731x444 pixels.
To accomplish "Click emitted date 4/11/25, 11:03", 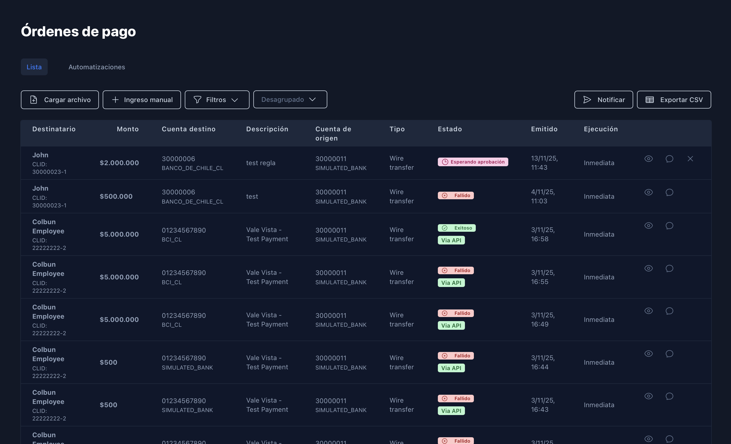I will tap(543, 196).
